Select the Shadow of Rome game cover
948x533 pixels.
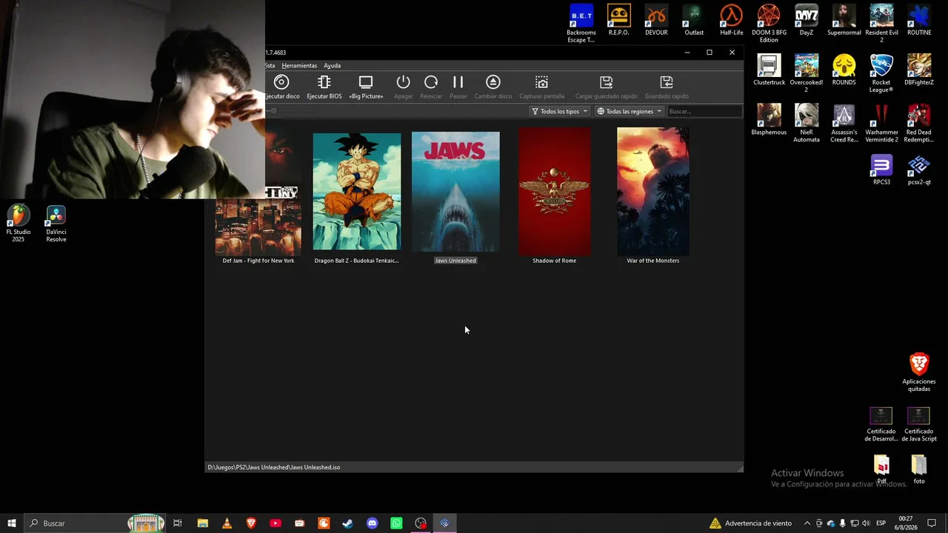554,192
